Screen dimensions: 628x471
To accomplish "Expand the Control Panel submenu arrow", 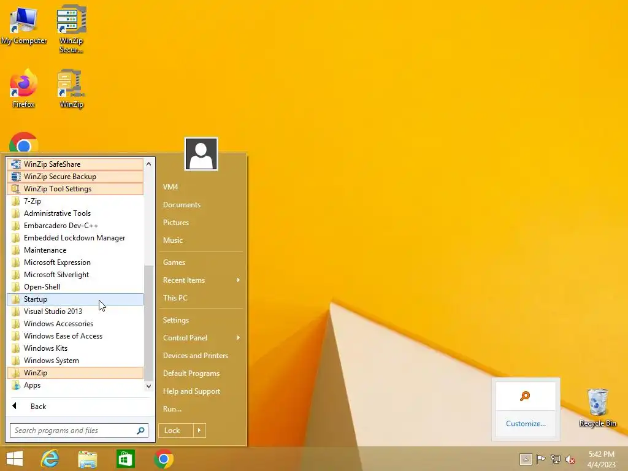I will (239, 338).
